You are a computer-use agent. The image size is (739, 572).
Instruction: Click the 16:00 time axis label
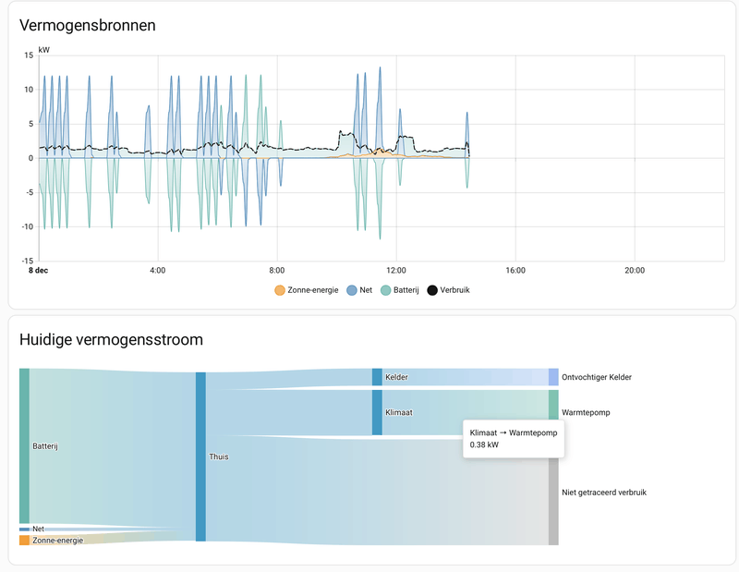pyautogui.click(x=515, y=271)
